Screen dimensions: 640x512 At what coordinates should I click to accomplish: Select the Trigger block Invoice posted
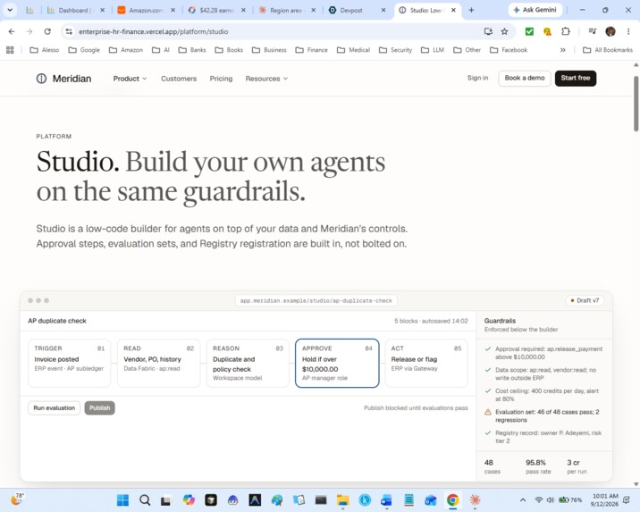[x=70, y=363]
